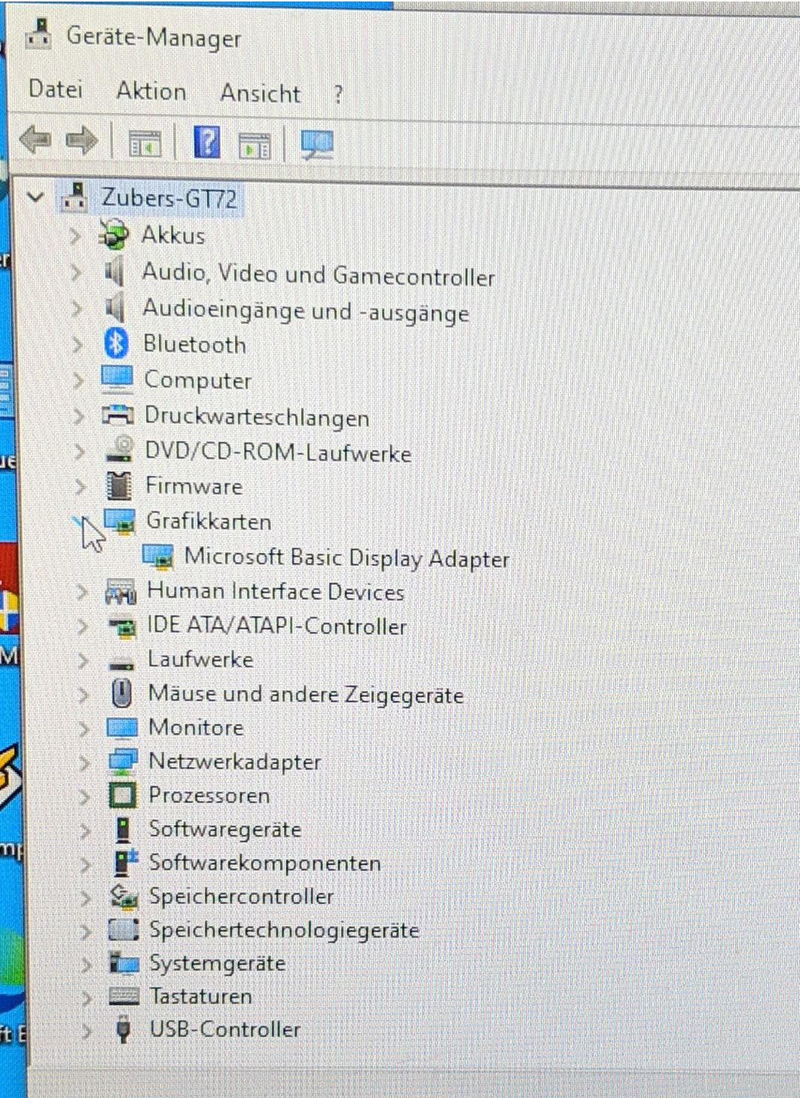
Task: Scan for hardware changes monitor icon
Action: click(317, 144)
